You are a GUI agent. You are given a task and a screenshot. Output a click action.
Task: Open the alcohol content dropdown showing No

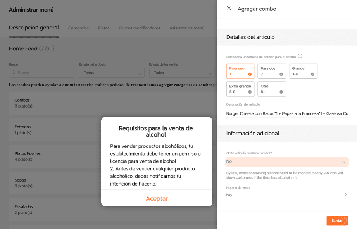coord(287,161)
